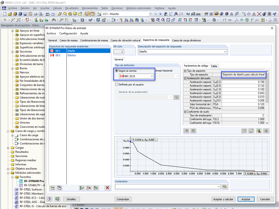Select Definido por el usuario option
This screenshot has width=279, height=209.
coord(116,84)
